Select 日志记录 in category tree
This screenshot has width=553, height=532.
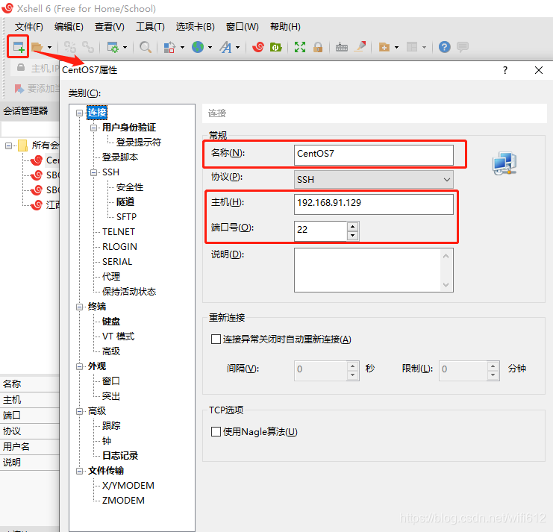click(120, 455)
